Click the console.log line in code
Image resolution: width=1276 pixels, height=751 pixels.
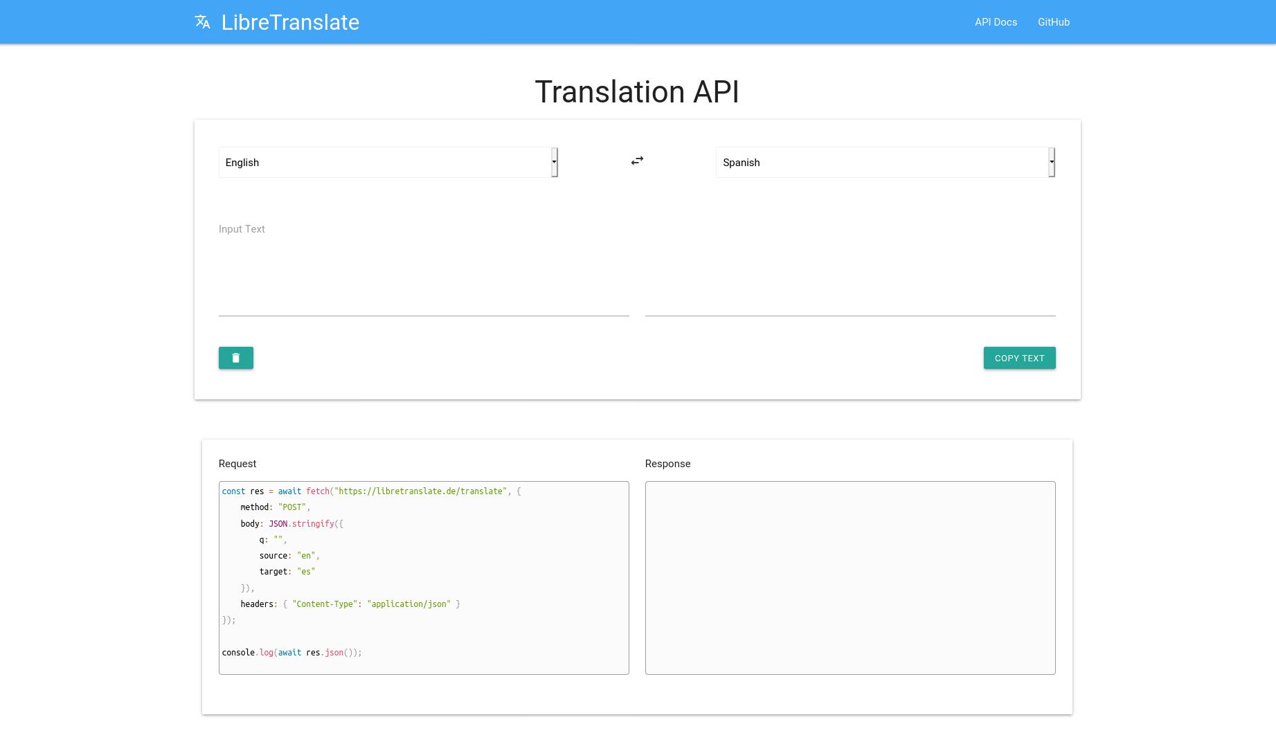pyautogui.click(x=292, y=653)
